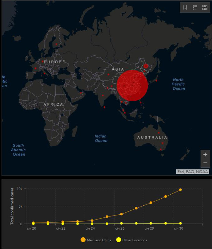Click the red marker in northern Australia
The width and height of the screenshot is (212, 249).
[159, 133]
